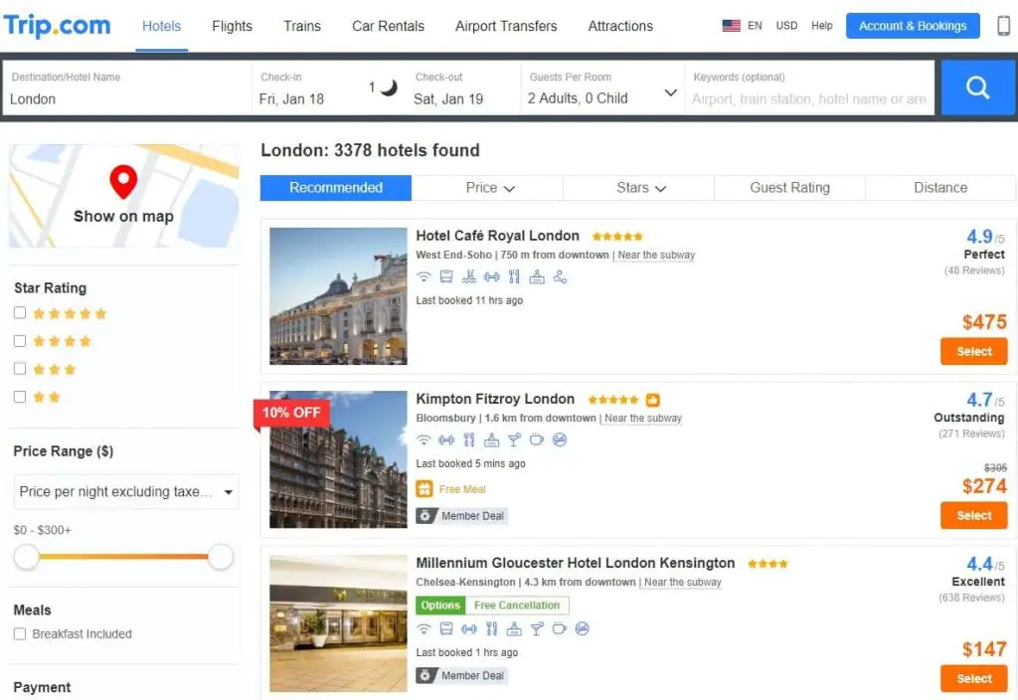Open EN language selector
The width and height of the screenshot is (1018, 700).
[x=755, y=26]
